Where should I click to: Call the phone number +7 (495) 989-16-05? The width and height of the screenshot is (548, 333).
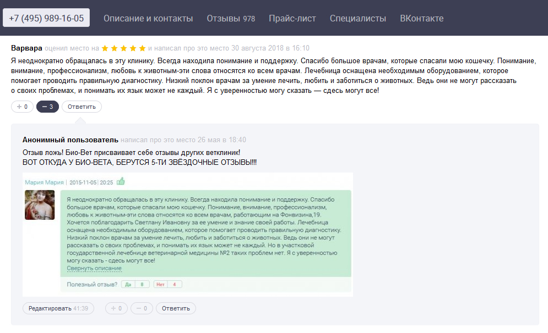pos(46,18)
